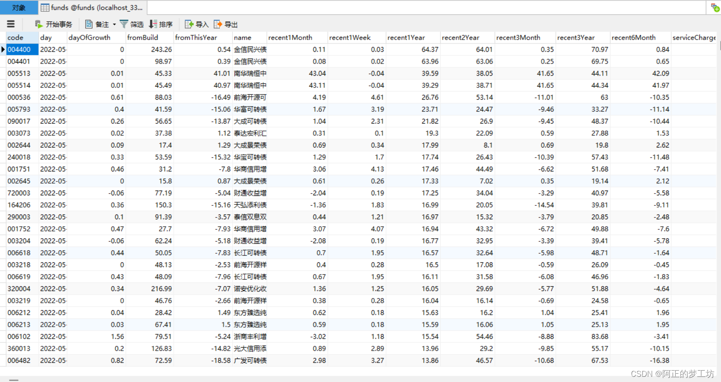Select name cell 诺安优化收
The image size is (721, 382).
(250, 289)
